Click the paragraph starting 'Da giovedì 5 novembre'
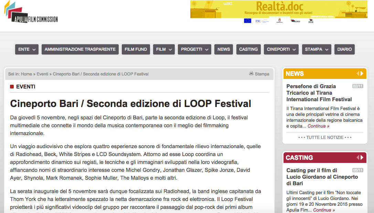The width and height of the screenshot is (374, 213). [129, 126]
